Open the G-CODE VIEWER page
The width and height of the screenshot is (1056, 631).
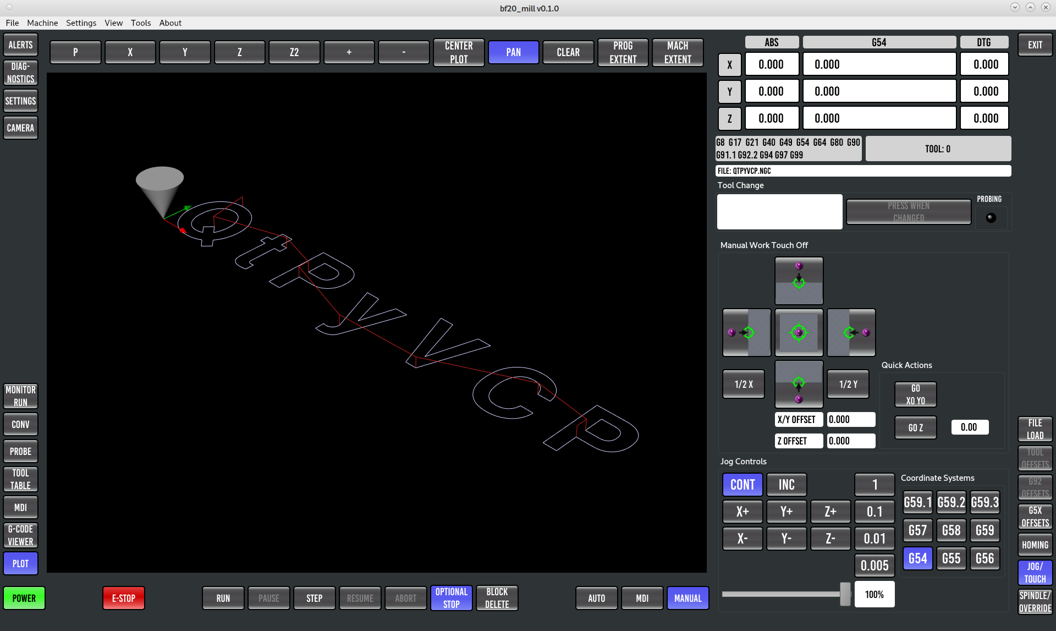[x=20, y=535]
